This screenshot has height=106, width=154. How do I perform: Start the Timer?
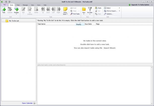[x=73, y=11]
